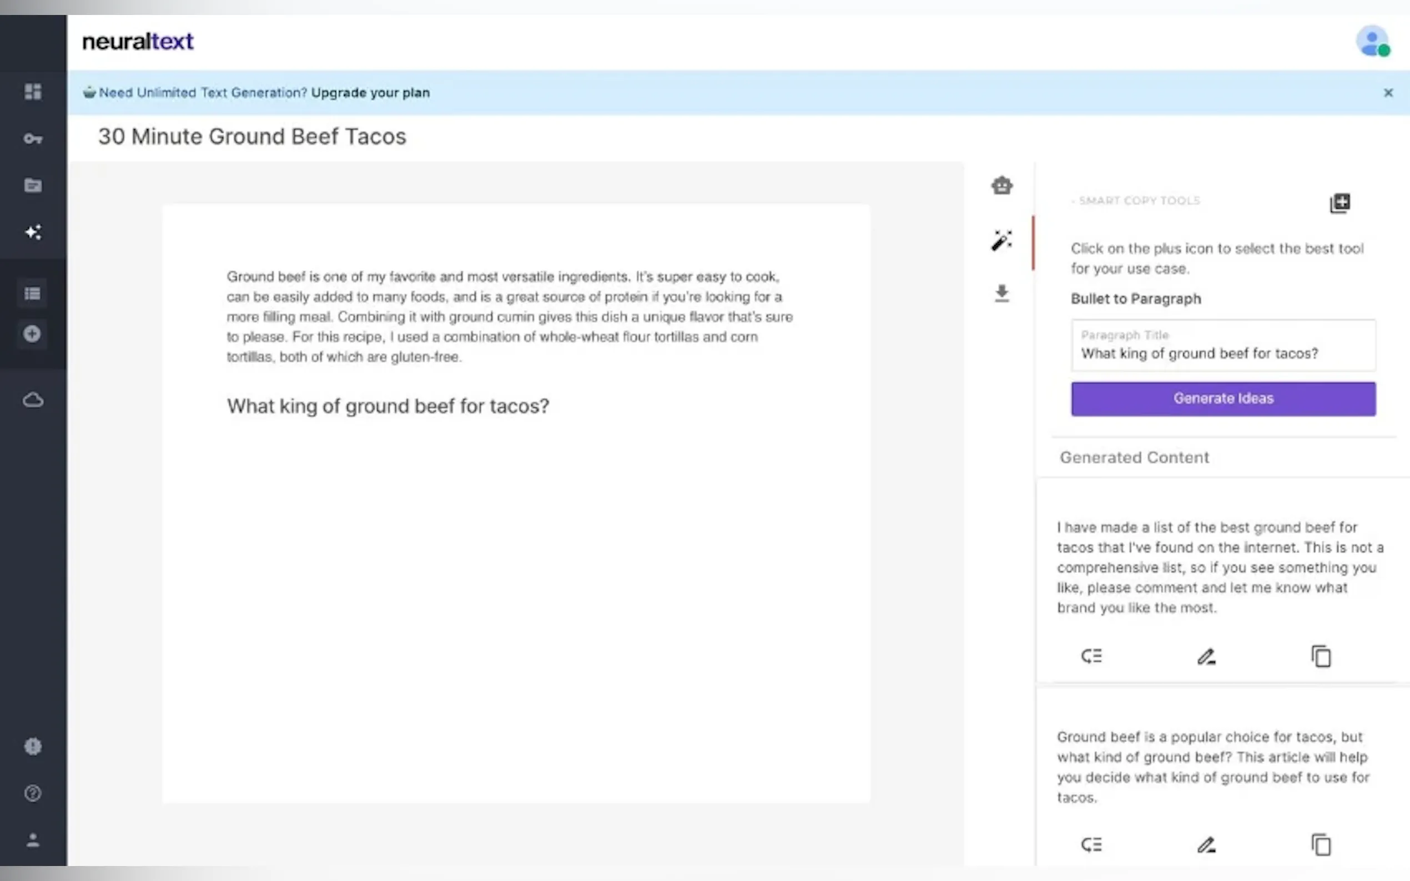The width and height of the screenshot is (1410, 881).
Task: Select the magic wand smart copy icon
Action: [x=1001, y=240]
